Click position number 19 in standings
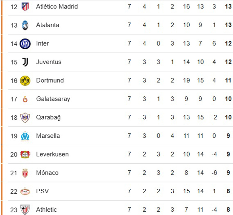 click(14, 136)
